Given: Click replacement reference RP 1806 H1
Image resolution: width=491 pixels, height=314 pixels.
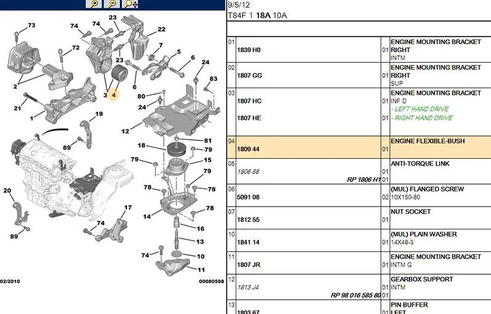Looking at the screenshot, I should click(364, 180).
